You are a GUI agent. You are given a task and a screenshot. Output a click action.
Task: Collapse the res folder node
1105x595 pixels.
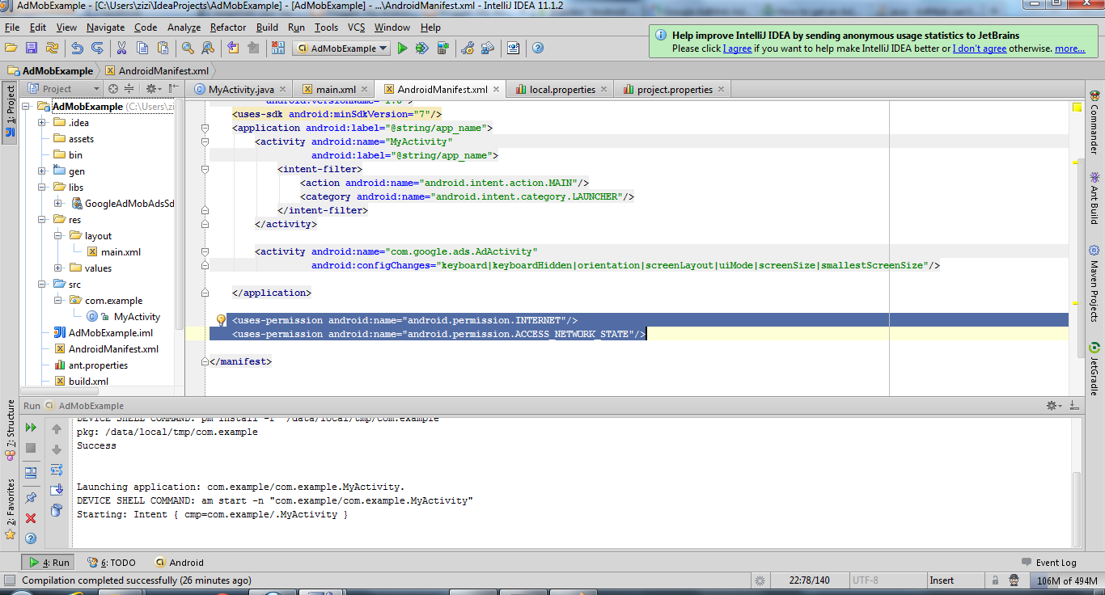click(x=42, y=220)
